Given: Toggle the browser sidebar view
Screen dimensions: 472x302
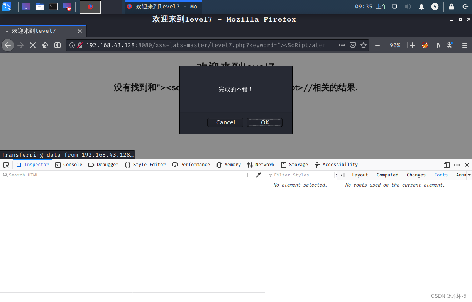Looking at the screenshot, I should pos(57,45).
